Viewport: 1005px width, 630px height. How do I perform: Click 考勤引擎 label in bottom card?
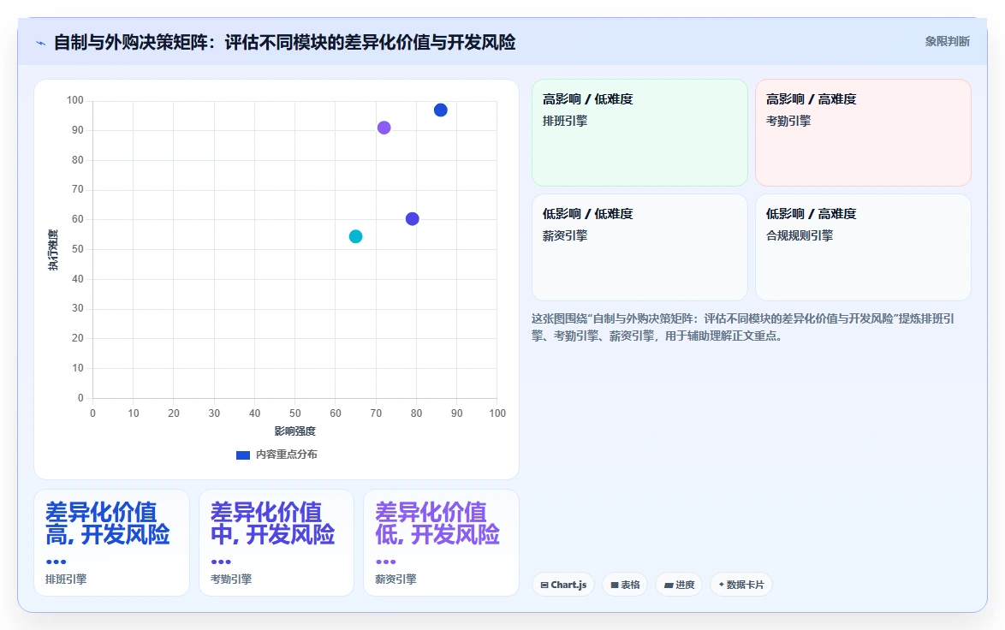231,579
